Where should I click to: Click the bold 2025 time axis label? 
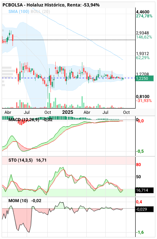(x=67, y=112)
